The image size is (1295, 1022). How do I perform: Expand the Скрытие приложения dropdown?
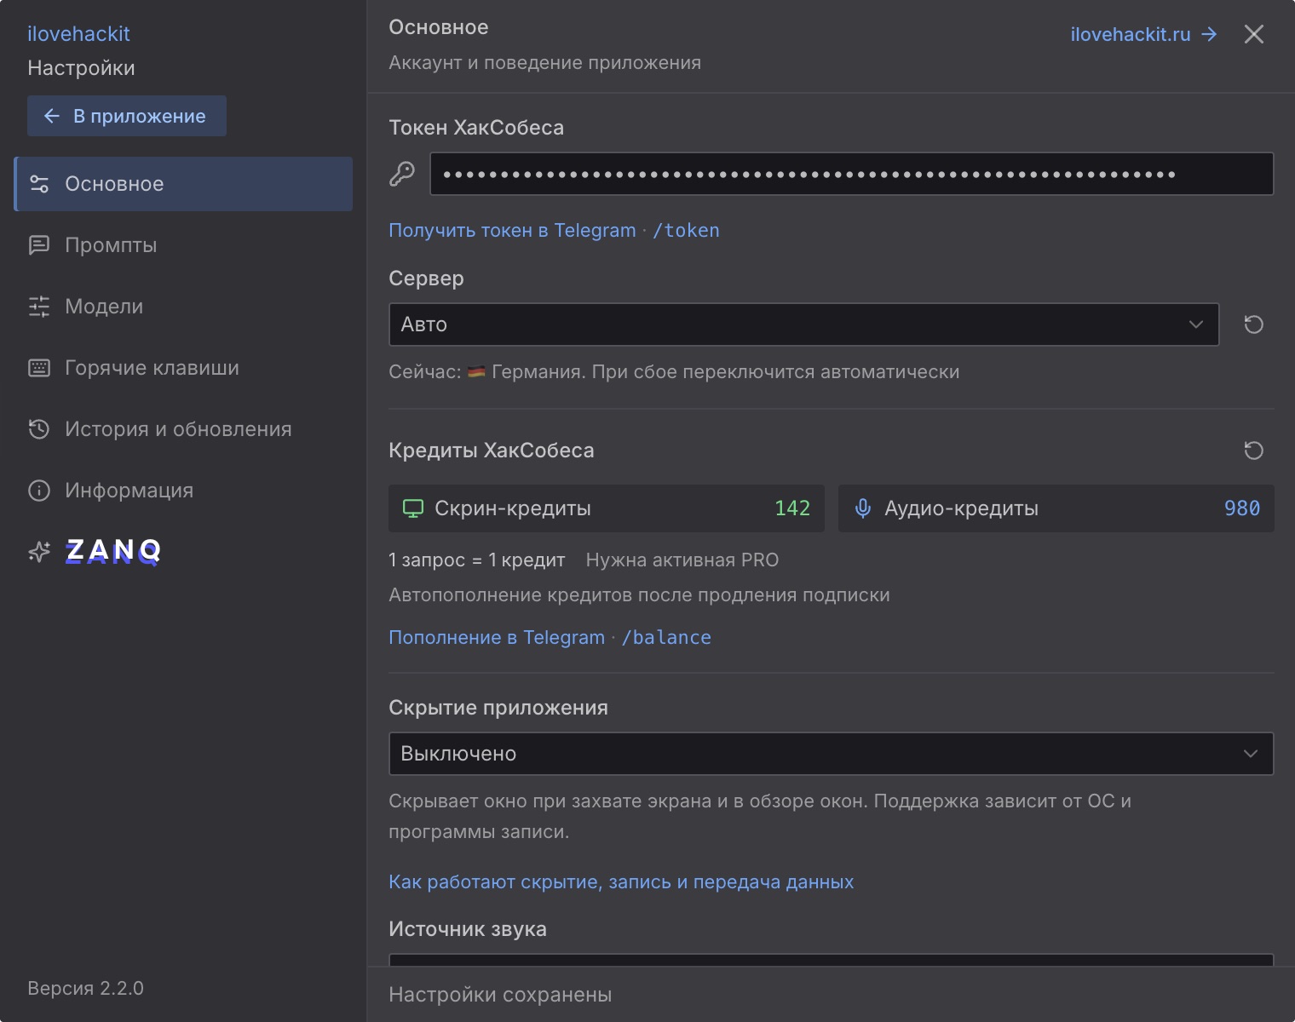[x=831, y=754]
